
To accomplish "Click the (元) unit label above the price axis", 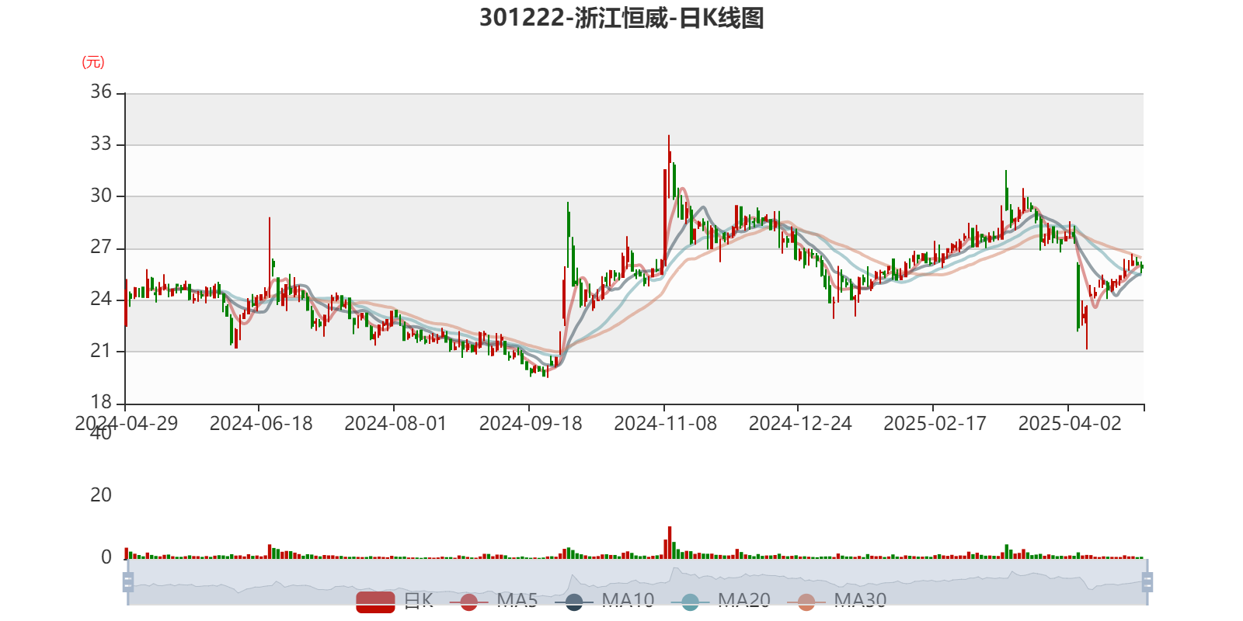I will (93, 62).
